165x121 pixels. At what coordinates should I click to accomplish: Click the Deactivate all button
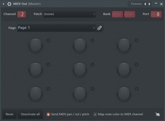point(30,114)
